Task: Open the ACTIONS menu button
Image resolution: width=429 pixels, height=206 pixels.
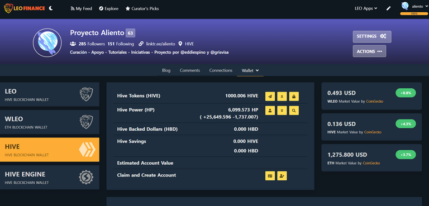Action: point(369,51)
